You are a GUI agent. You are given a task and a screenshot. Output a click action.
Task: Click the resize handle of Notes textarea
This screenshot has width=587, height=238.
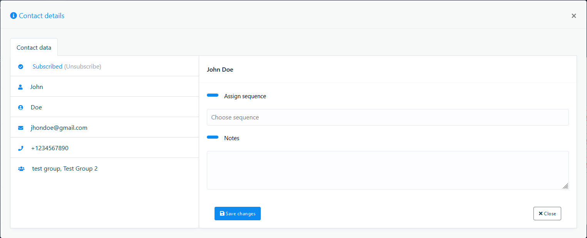565,186
